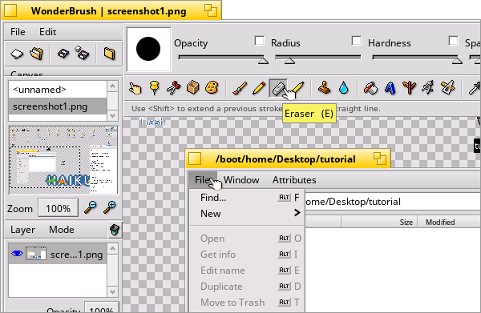The image size is (481, 313).
Task: Click the closed yellow folder toolbar icon
Action: coord(110,54)
